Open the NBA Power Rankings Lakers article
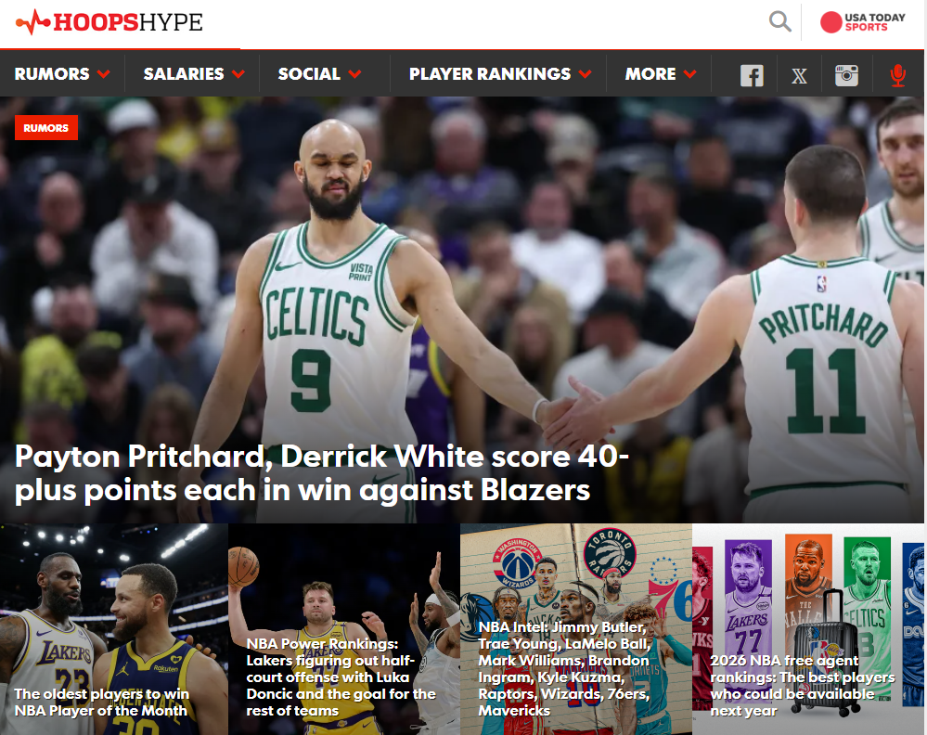The width and height of the screenshot is (927, 735). [x=341, y=677]
